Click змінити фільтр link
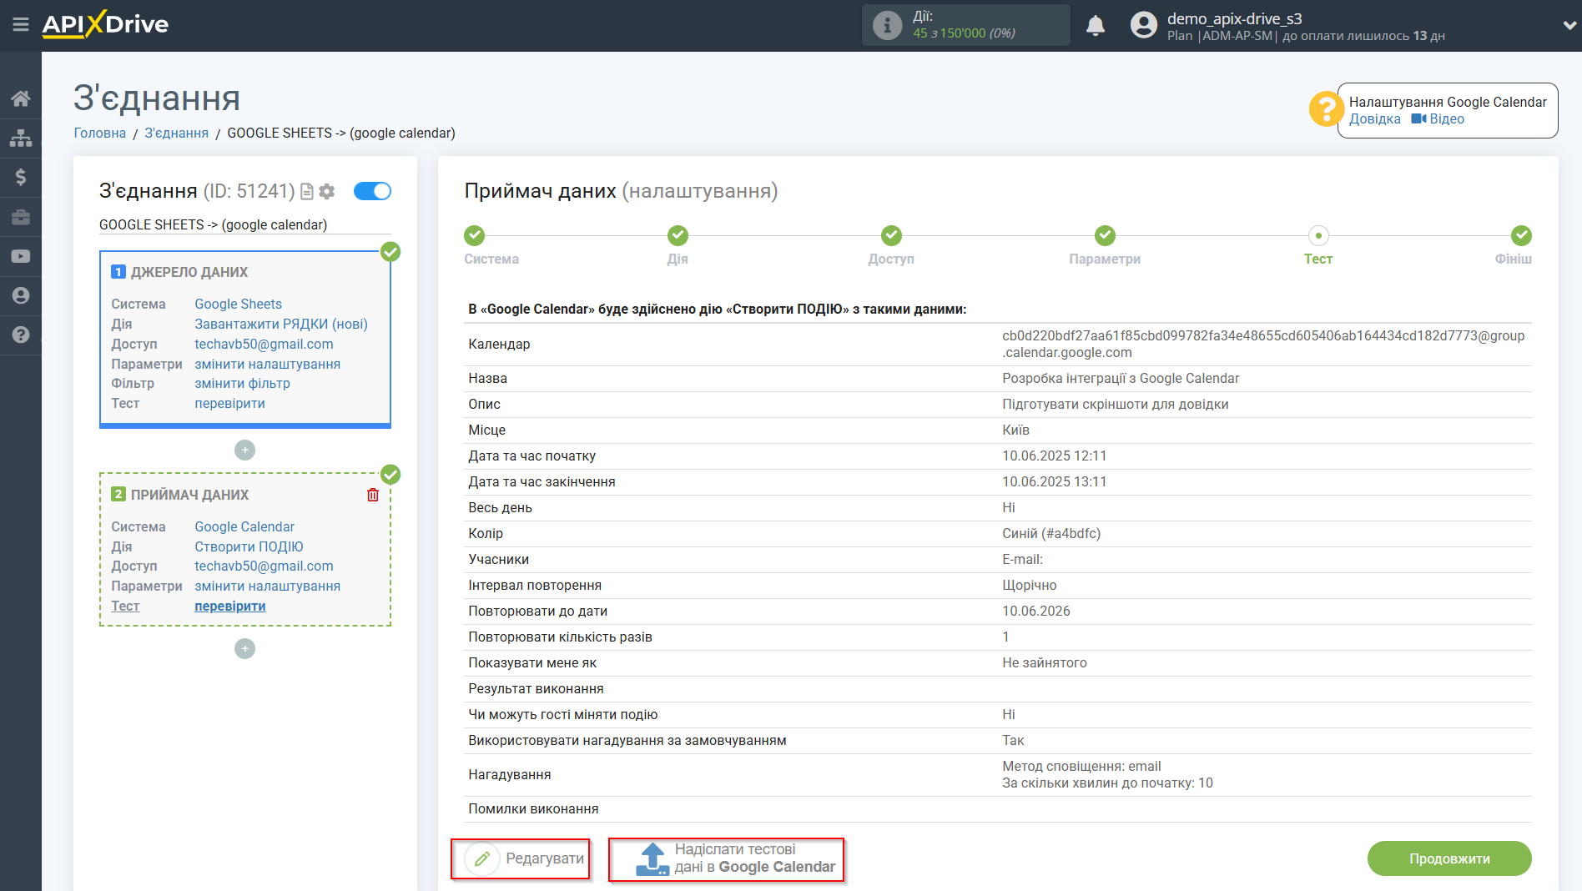This screenshot has height=891, width=1582. click(x=242, y=384)
